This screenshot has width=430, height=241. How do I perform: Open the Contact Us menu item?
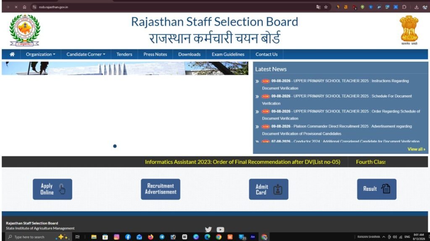click(267, 54)
